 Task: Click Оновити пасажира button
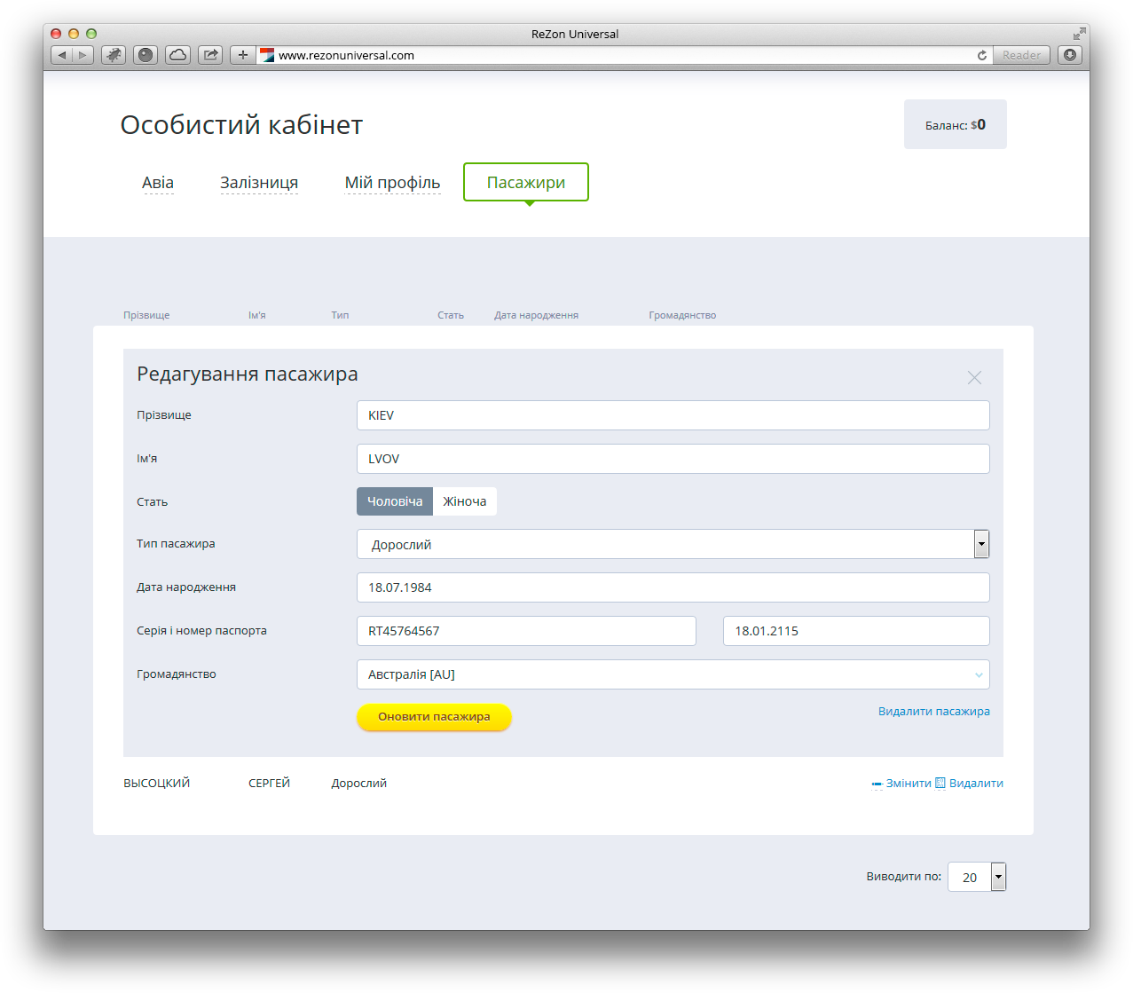click(434, 717)
